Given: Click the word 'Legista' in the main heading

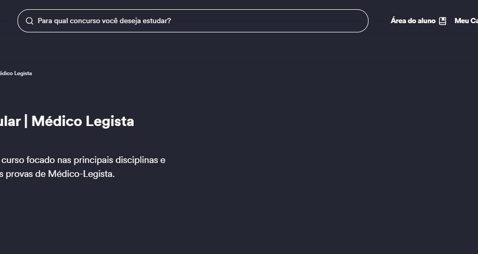Looking at the screenshot, I should 110,122.
